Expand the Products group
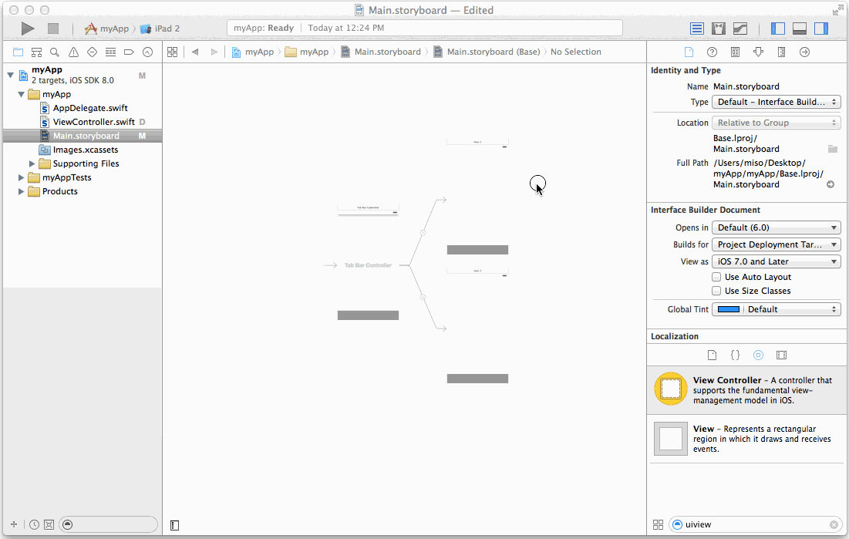The height and width of the screenshot is (539, 849). coord(20,191)
